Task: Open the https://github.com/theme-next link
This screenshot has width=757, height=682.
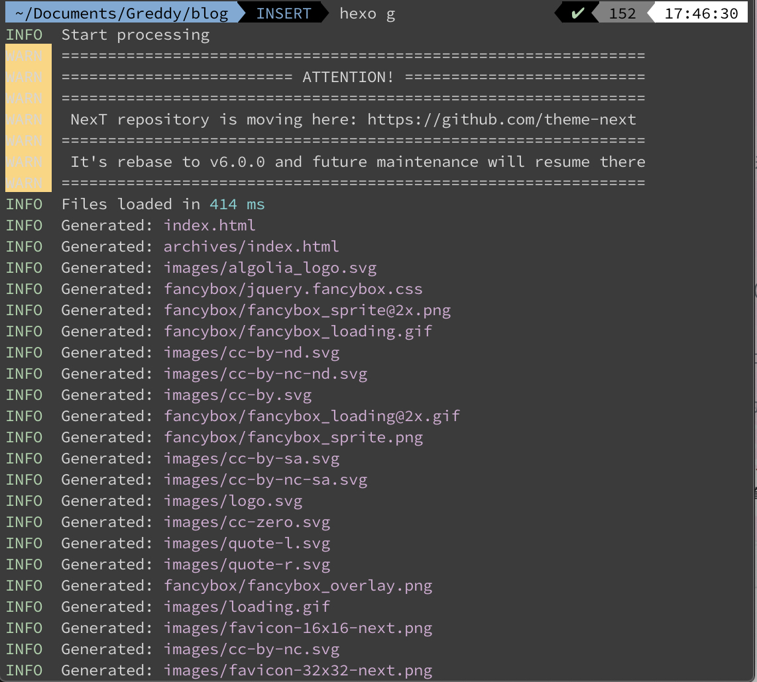Action: coord(502,120)
